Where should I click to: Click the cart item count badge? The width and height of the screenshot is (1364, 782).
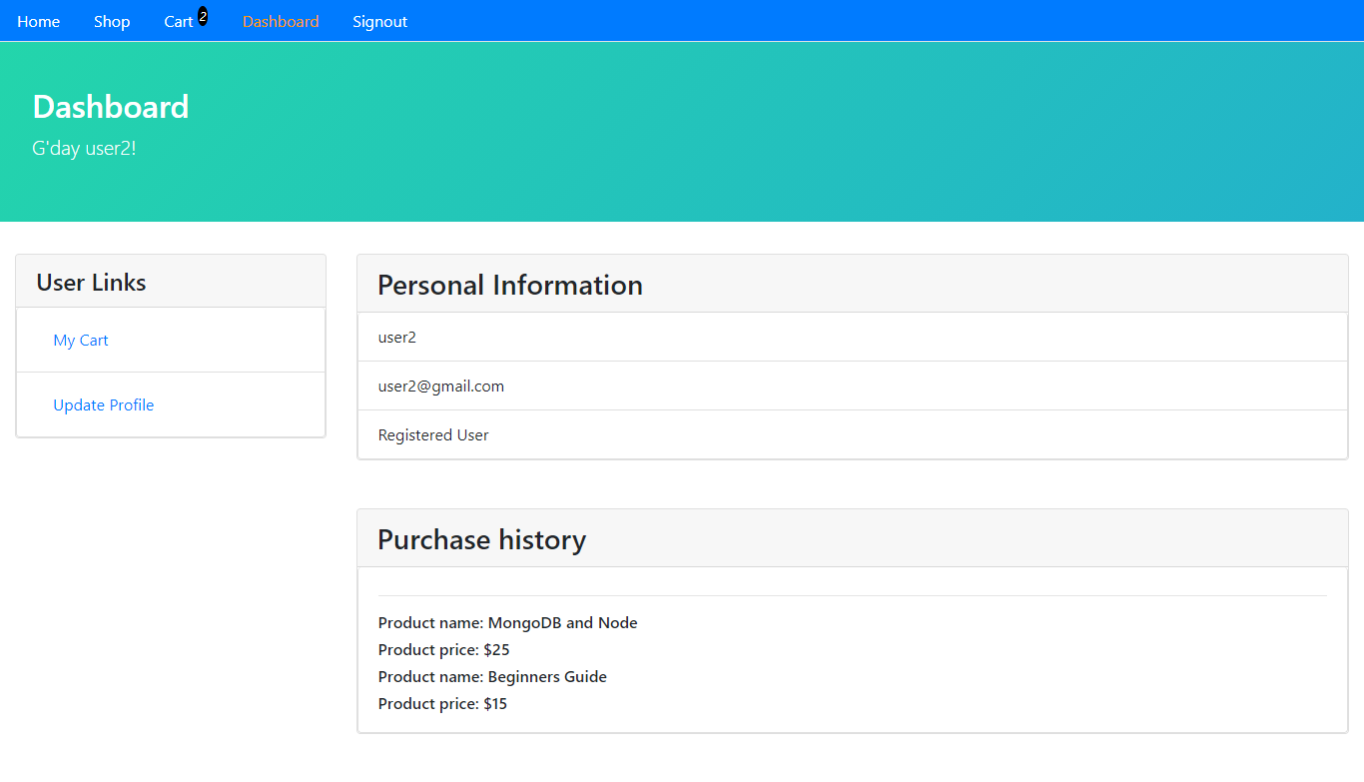(202, 14)
